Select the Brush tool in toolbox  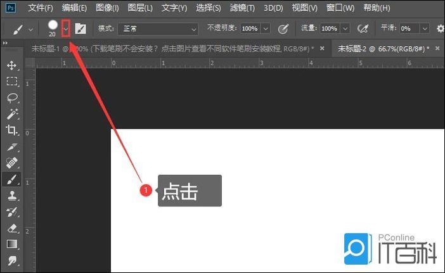coord(11,179)
